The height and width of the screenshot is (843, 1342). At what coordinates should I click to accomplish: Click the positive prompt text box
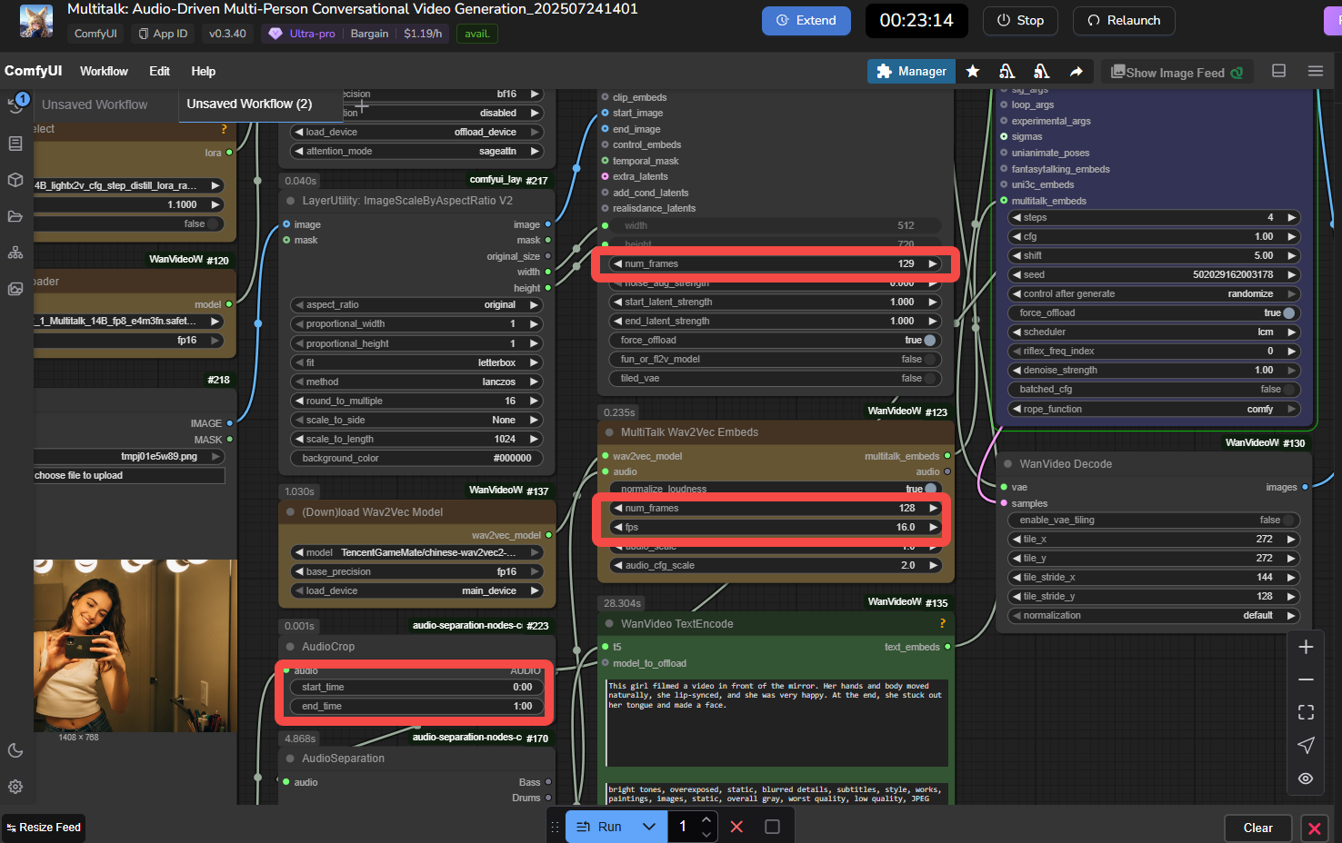click(777, 722)
